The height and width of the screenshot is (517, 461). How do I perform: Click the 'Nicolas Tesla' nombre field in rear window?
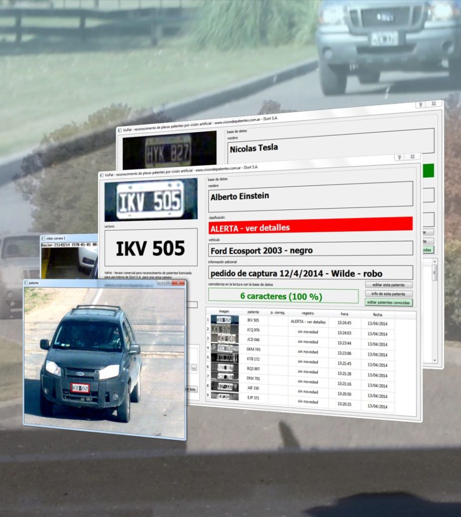point(330,145)
